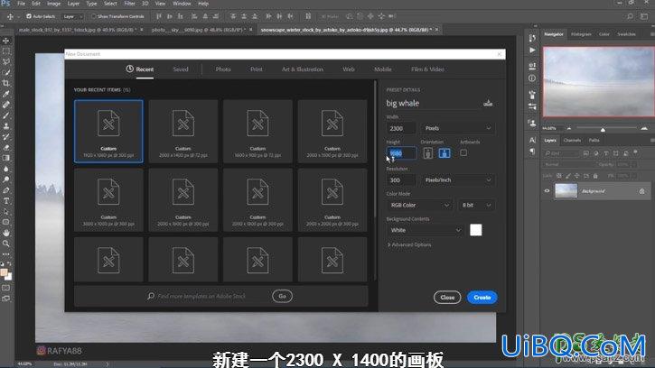
Task: Select the Zoom tool in toolbar
Action: point(6,244)
